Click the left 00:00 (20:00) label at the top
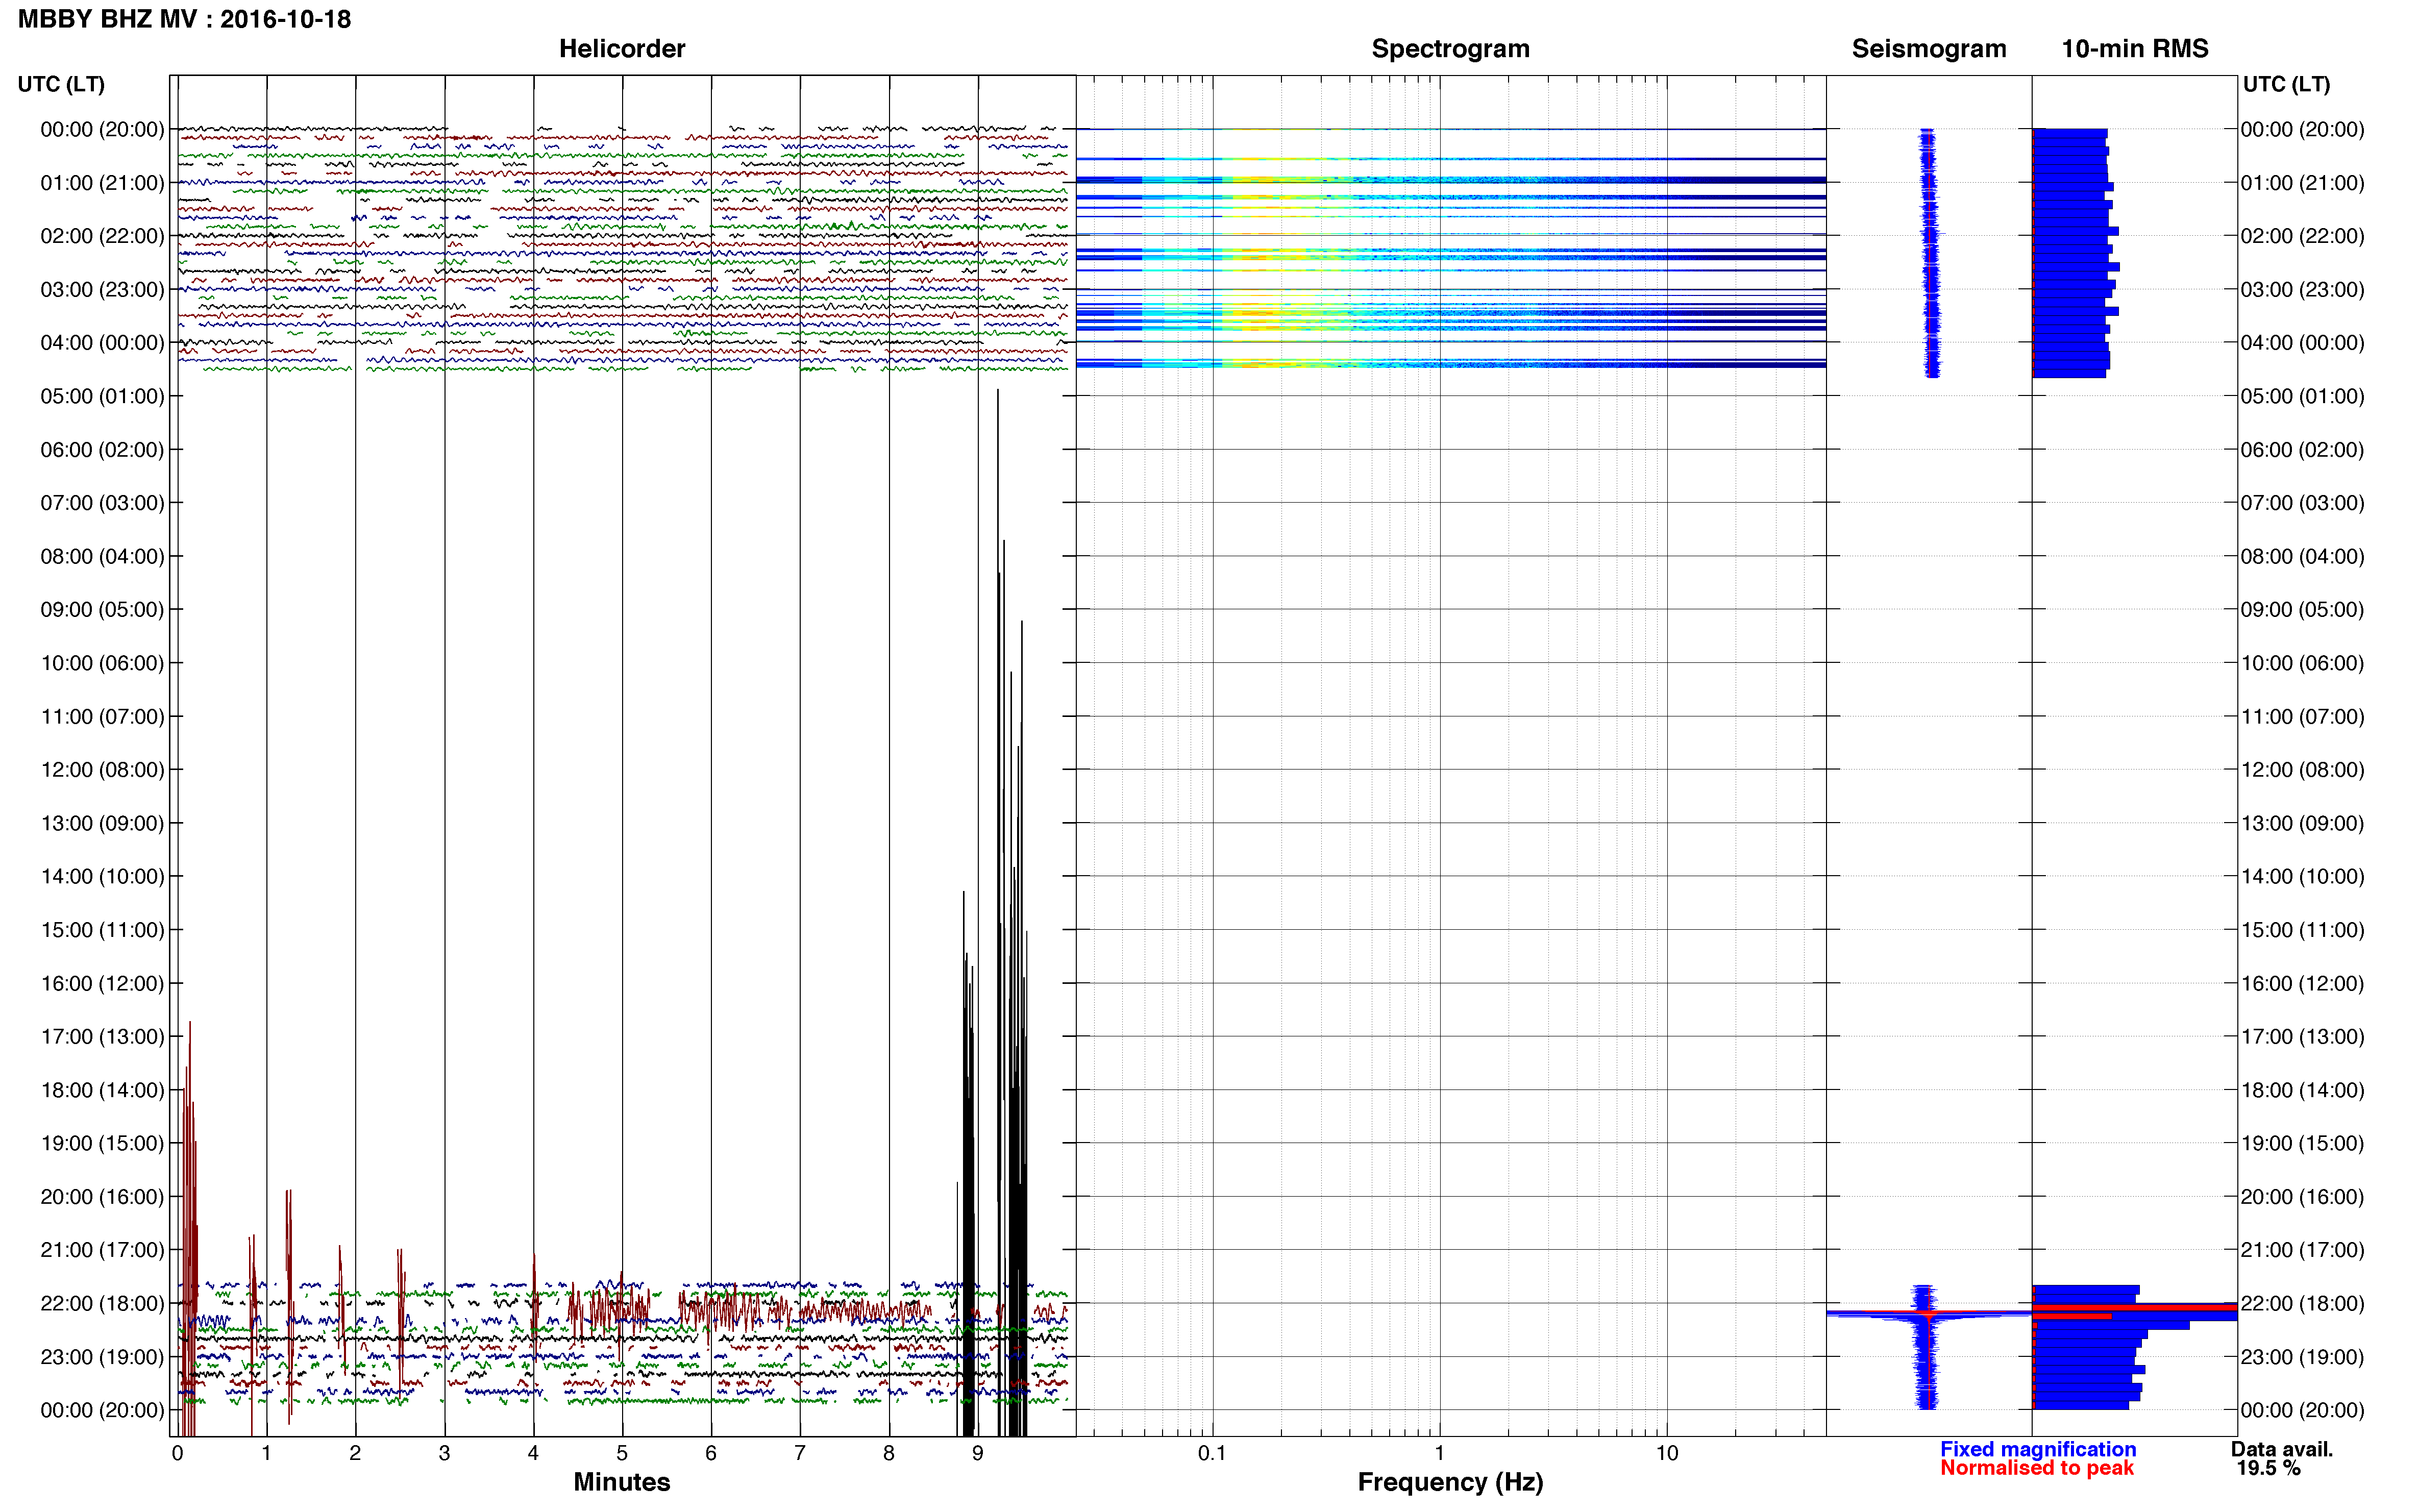Image resolution: width=2419 pixels, height=1512 pixels. point(102,129)
